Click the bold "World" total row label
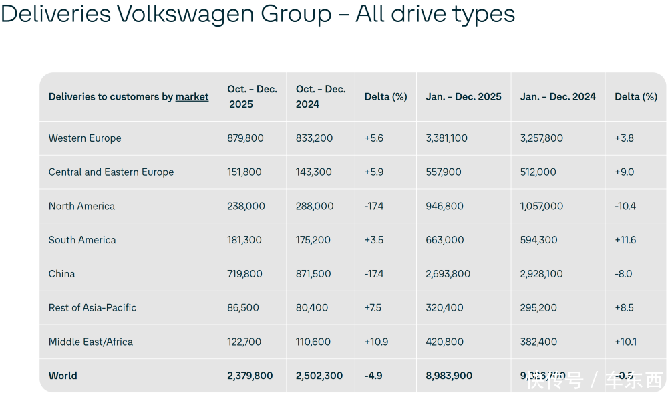The image size is (668, 393). (x=63, y=376)
